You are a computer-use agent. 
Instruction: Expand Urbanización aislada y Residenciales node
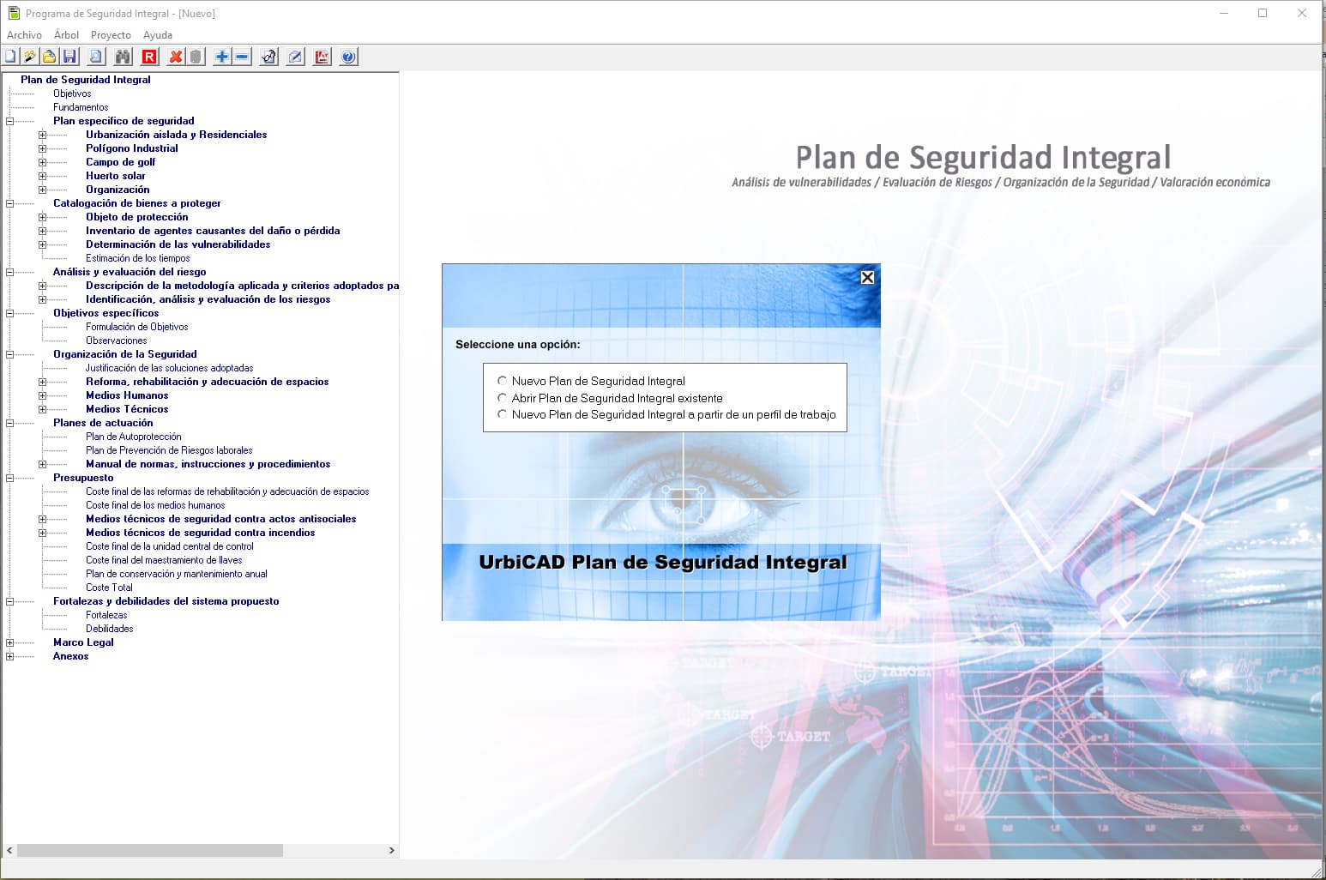click(42, 135)
